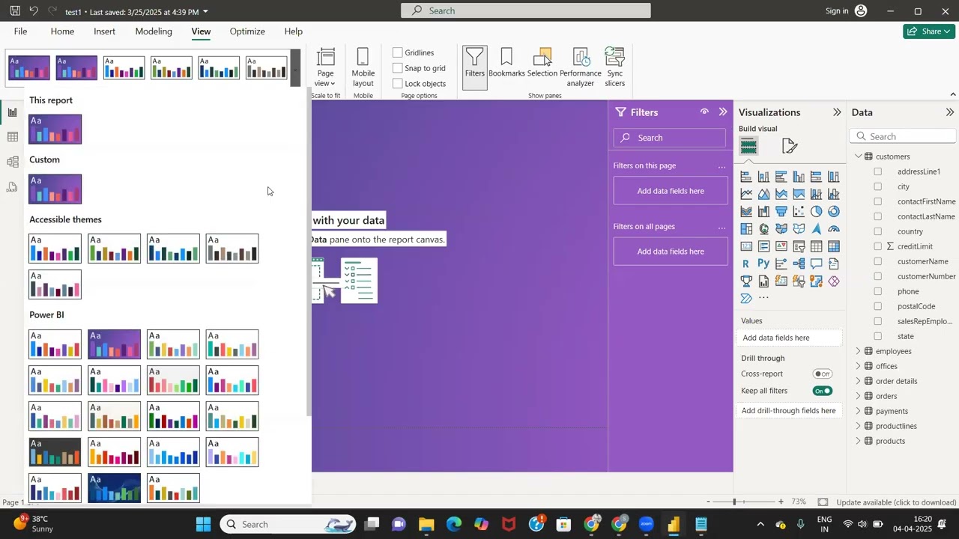959x539 pixels.
Task: Toggle Keep all filters switch
Action: click(x=823, y=391)
